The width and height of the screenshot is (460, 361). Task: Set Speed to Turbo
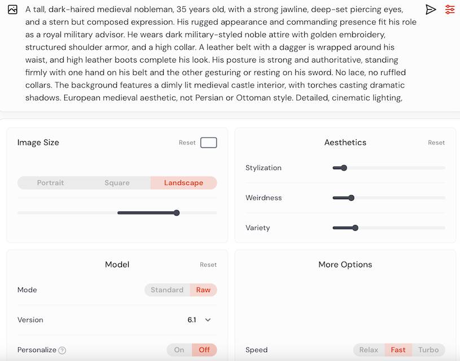pos(428,350)
